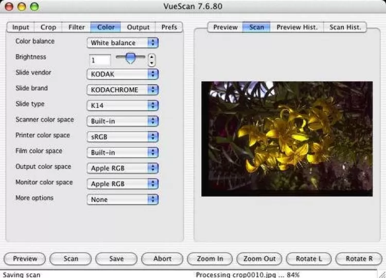Switch to the Input tab

(21, 27)
